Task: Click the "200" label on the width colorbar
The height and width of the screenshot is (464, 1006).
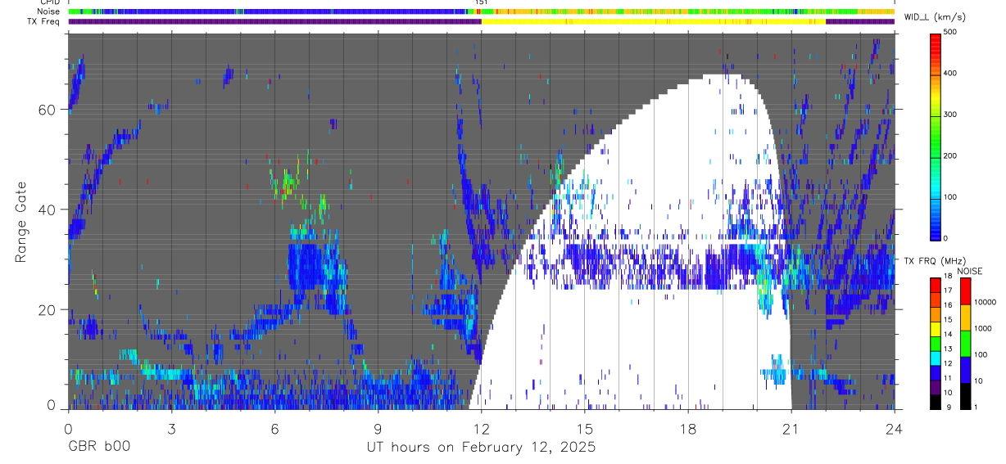Action: coord(950,155)
